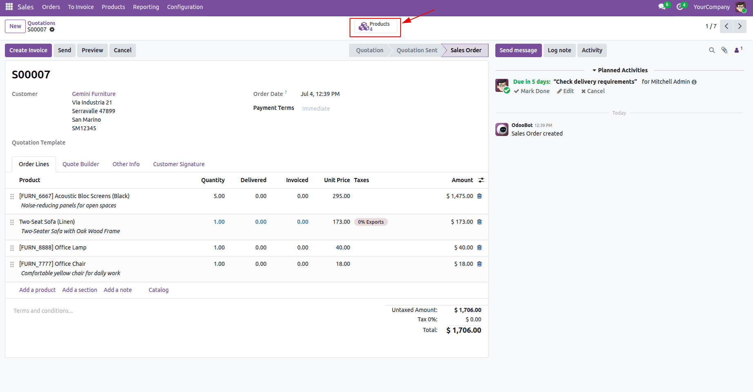Click the gear icon next to S00007
This screenshot has width=753, height=392.
click(52, 29)
